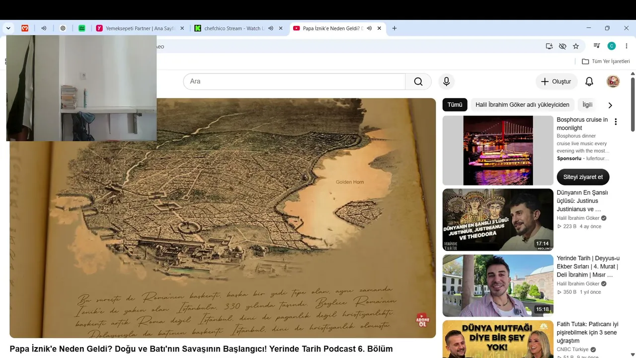Open the YouTube notifications bell
Image resolution: width=636 pixels, height=358 pixels.
(x=589, y=82)
